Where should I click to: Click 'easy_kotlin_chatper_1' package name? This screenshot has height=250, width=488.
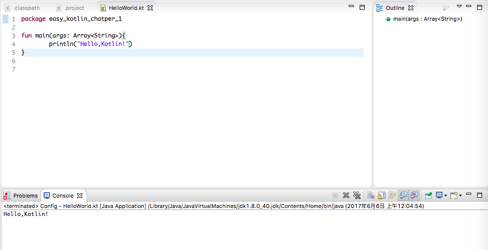click(86, 19)
